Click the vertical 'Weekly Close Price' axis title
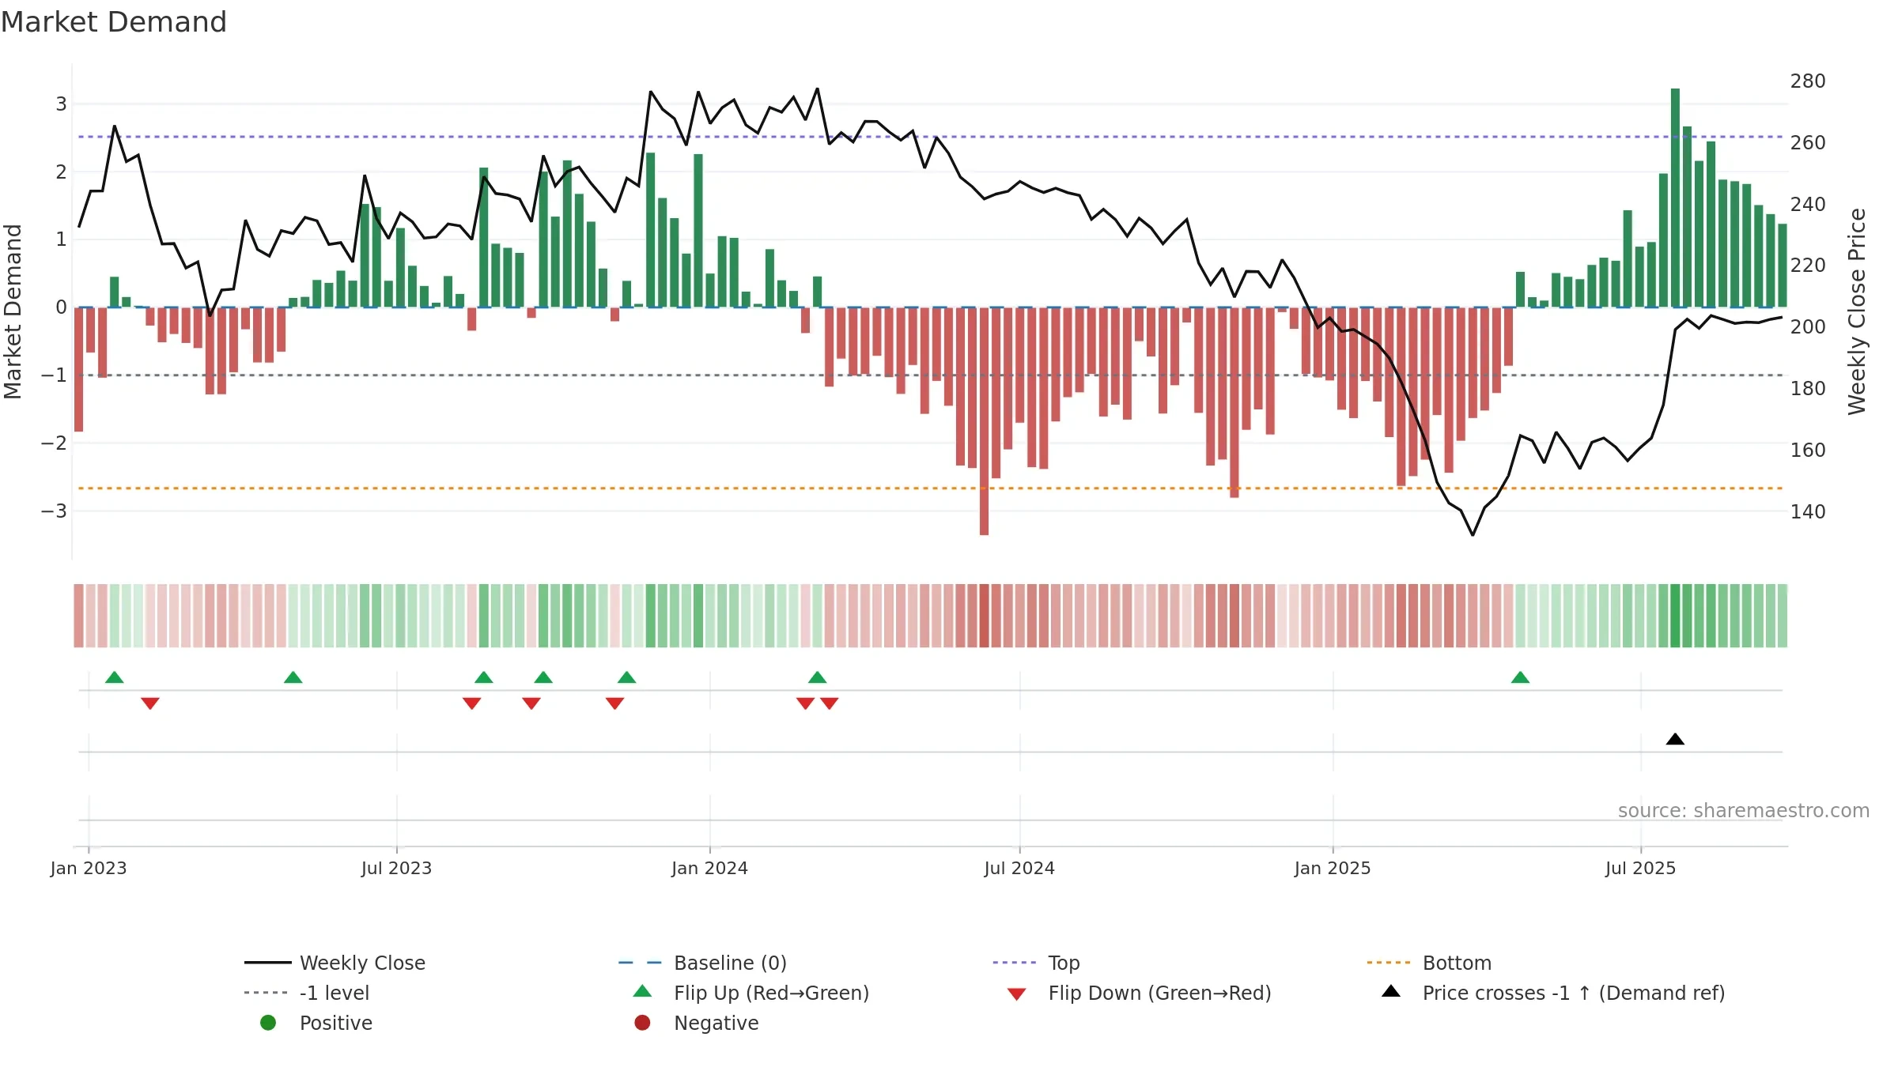The image size is (1898, 1067). point(1857,311)
